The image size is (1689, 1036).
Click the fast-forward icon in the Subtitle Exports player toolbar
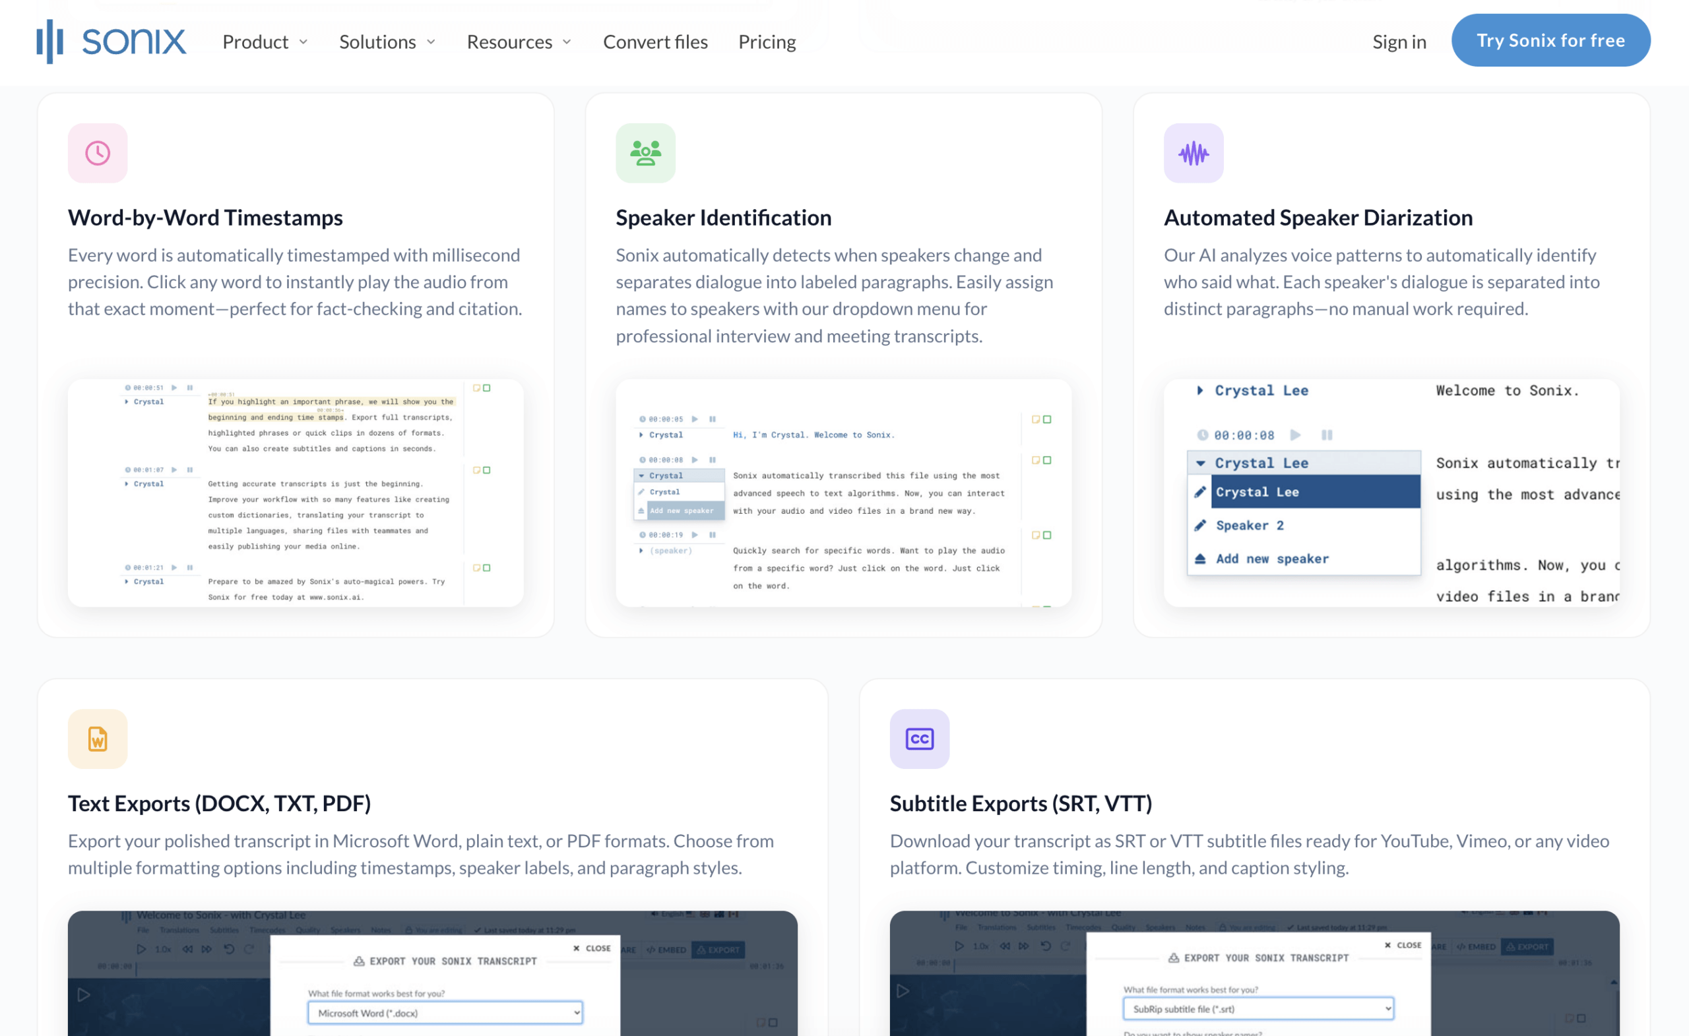1023,946
